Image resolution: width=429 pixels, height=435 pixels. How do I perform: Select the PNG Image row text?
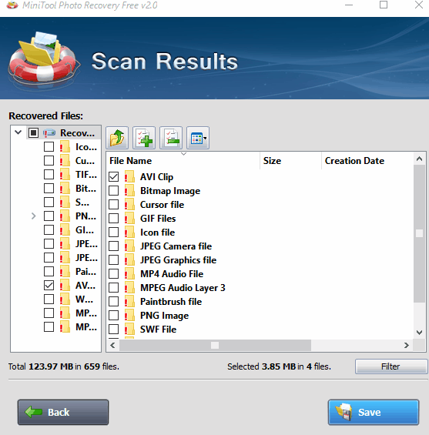[164, 316]
